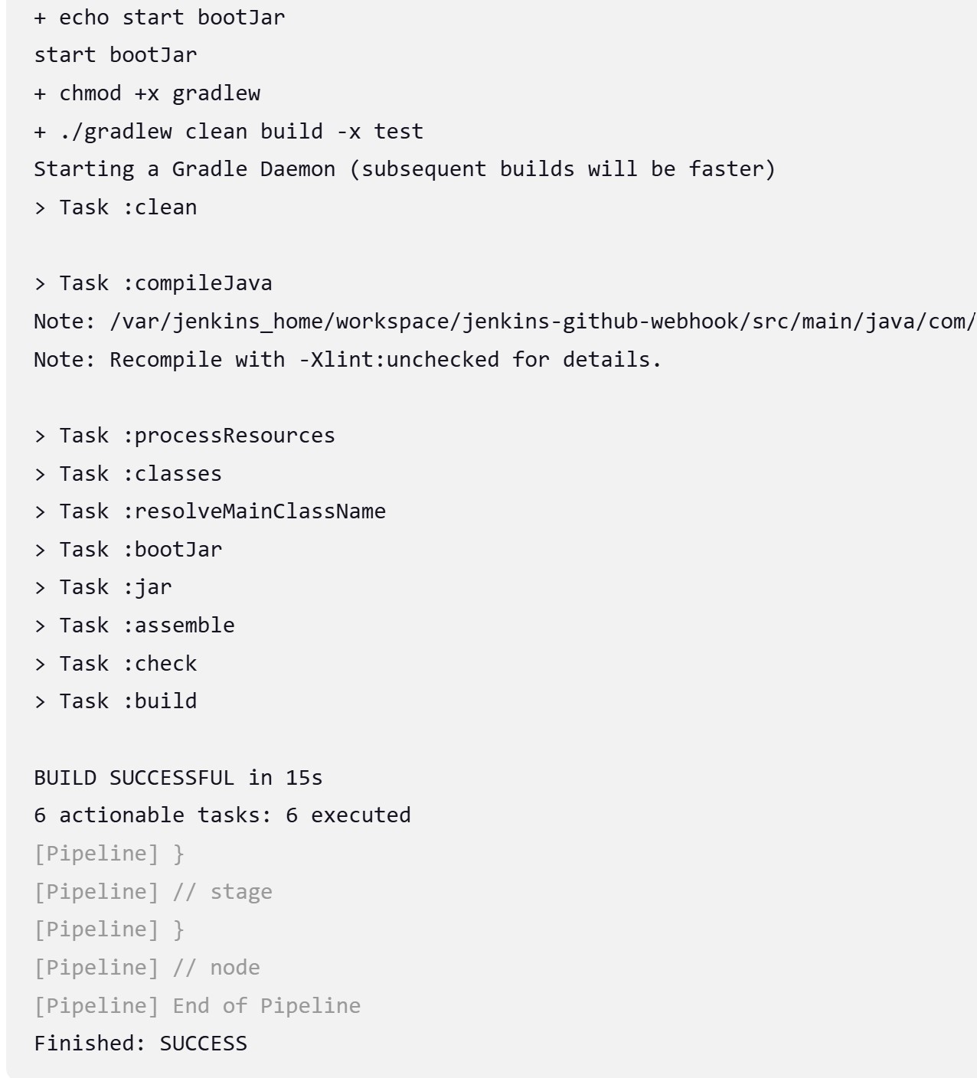Click the 'Task :resolveMainClassName' line
The image size is (977, 1078).
(210, 511)
